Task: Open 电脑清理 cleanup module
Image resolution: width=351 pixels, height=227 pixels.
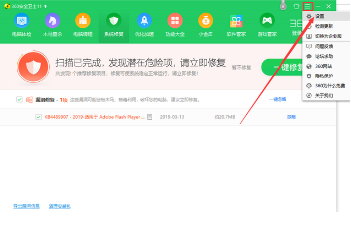Action: coord(83,25)
